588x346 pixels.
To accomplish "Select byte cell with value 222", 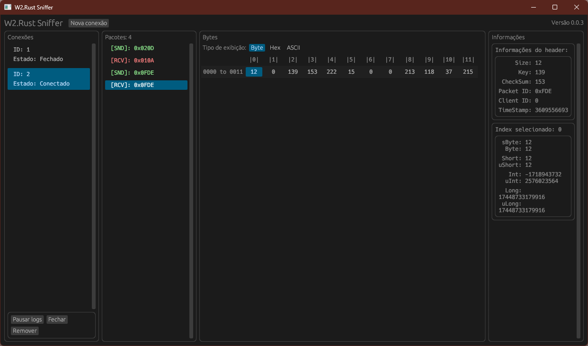I will click(x=332, y=72).
